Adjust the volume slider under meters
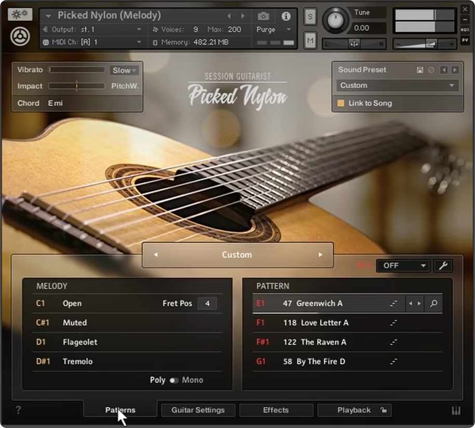475x428 pixels. (x=424, y=44)
